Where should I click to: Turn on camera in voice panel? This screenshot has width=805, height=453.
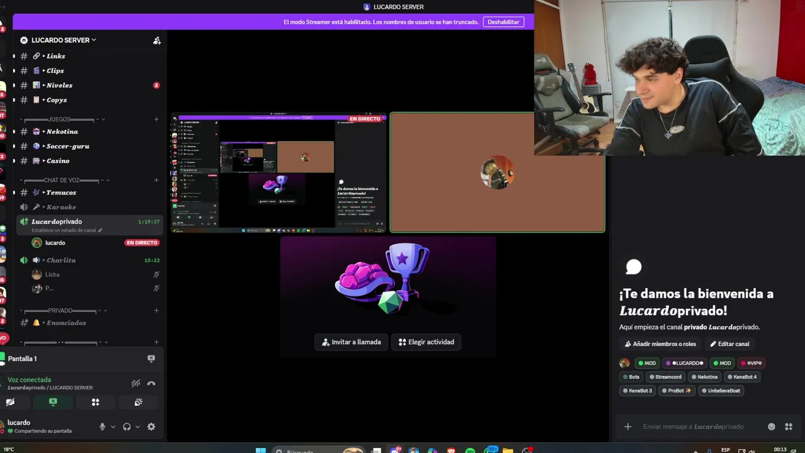point(11,402)
